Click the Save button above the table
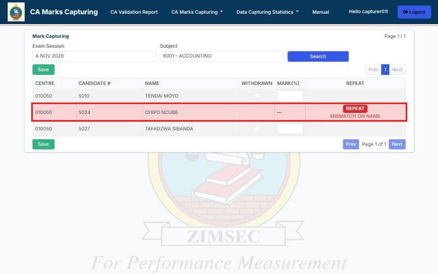This screenshot has width=438, height=274. [x=43, y=70]
